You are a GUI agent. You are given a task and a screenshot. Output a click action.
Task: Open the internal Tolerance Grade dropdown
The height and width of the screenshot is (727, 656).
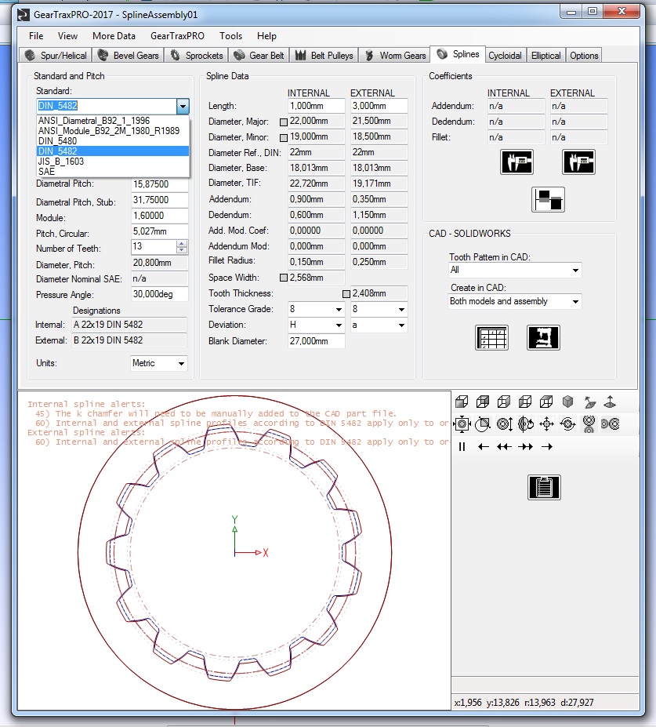tap(339, 309)
